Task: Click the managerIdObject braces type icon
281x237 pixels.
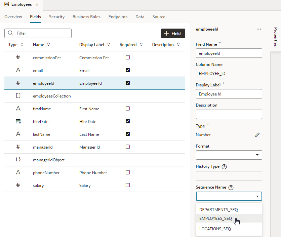Action: coord(18,159)
